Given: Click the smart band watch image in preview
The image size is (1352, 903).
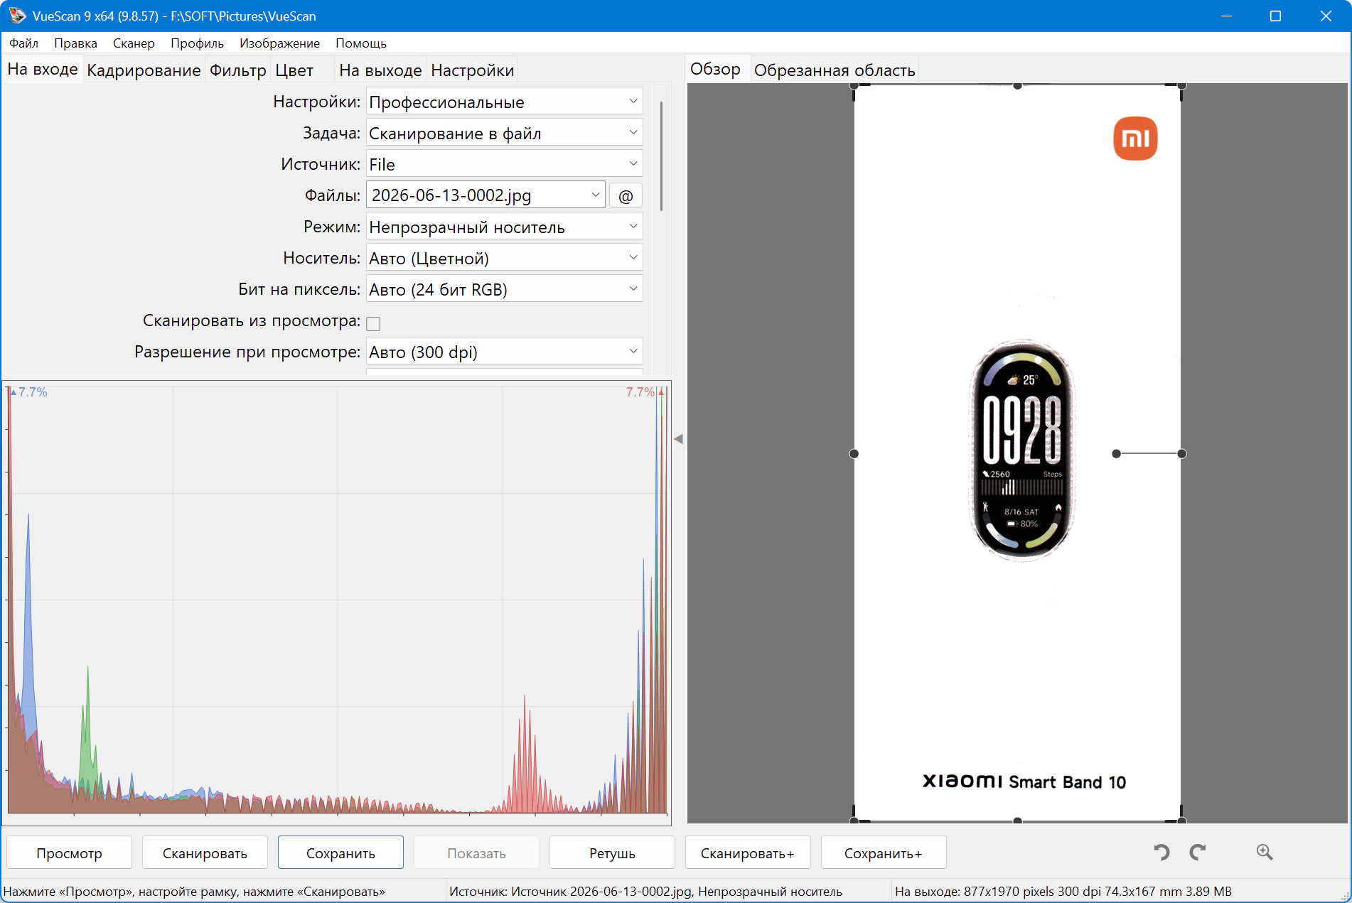Looking at the screenshot, I should tap(1022, 450).
